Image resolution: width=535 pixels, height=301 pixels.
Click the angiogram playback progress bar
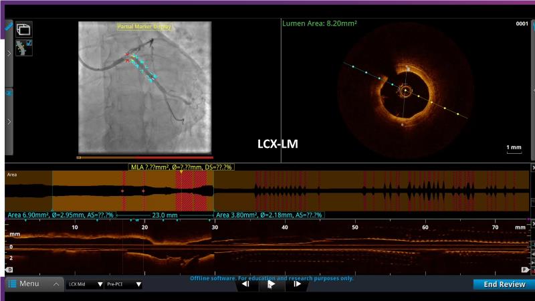pos(144,158)
